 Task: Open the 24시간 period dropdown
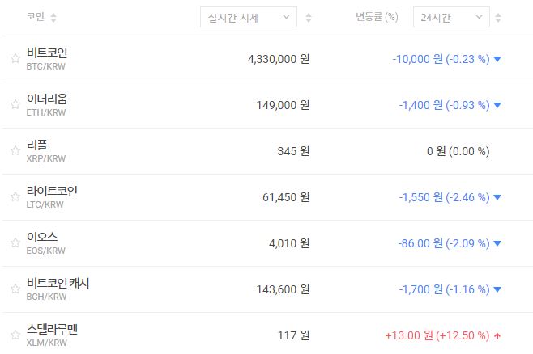[450, 17]
